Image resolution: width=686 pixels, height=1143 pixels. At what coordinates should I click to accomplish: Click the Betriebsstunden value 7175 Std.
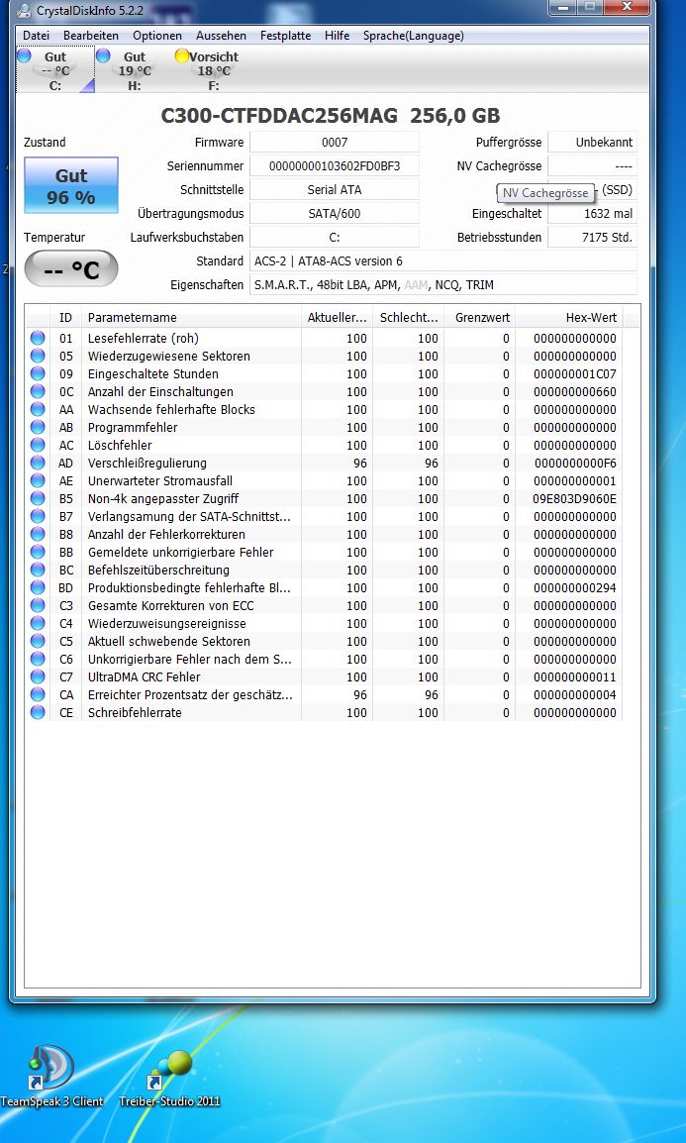[592, 237]
